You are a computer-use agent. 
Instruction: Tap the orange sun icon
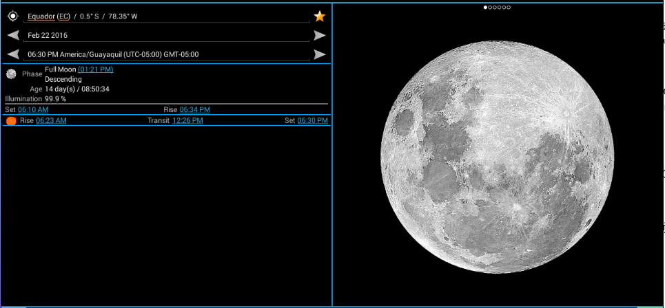tap(12, 121)
